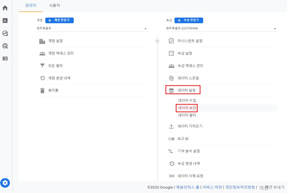This screenshot has width=287, height=193.
Task: Open the 데이터 수집 submenu item
Action: [187, 100]
